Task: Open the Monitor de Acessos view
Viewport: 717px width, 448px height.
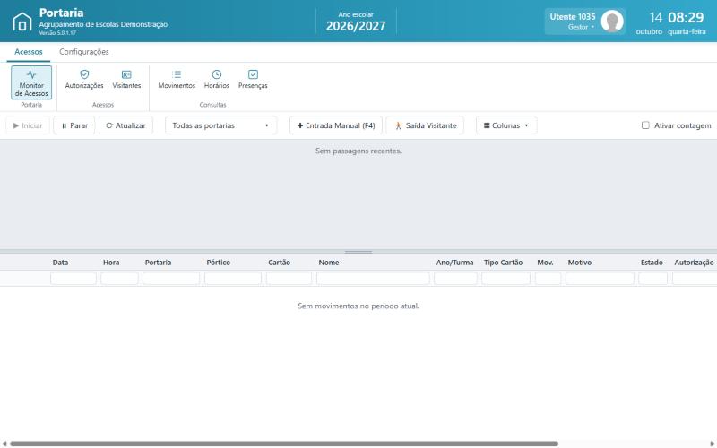Action: coord(31,82)
